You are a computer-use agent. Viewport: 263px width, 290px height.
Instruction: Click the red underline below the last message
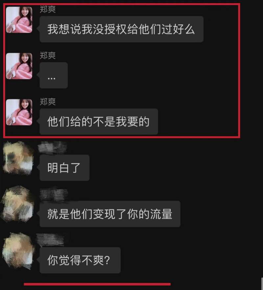click(x=97, y=284)
